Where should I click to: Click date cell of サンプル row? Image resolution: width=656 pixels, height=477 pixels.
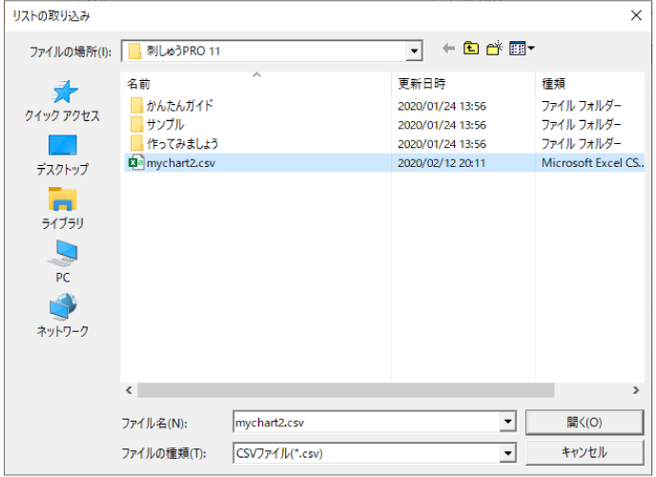[441, 125]
